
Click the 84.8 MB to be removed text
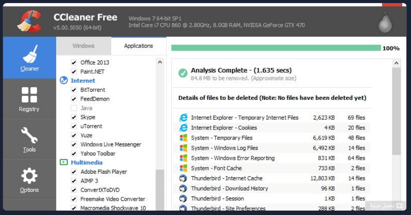pos(244,78)
